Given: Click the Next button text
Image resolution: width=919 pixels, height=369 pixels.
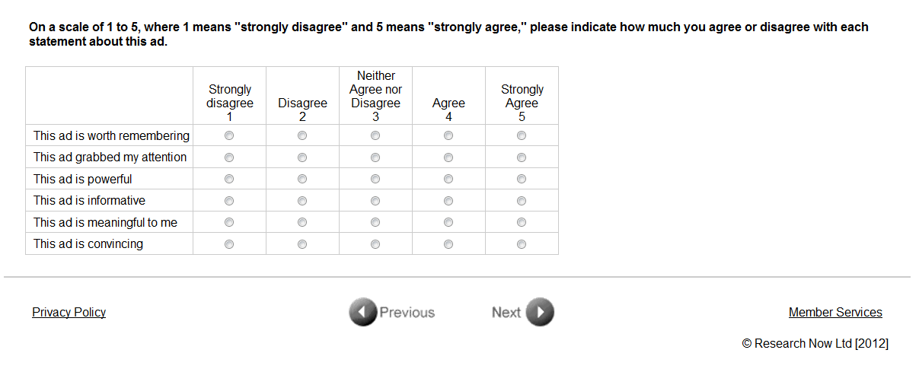Looking at the screenshot, I should pyautogui.click(x=506, y=312).
